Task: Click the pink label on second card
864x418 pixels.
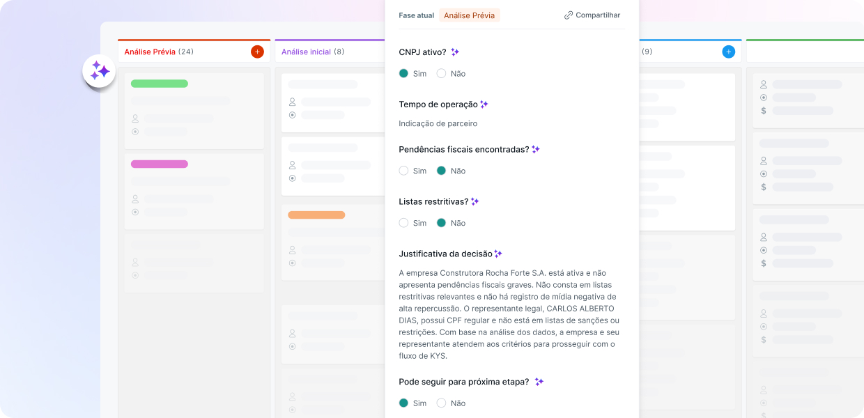Action: click(160, 164)
